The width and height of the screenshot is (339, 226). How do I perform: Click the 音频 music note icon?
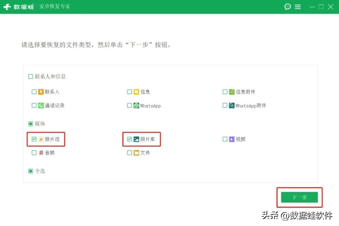pos(41,153)
